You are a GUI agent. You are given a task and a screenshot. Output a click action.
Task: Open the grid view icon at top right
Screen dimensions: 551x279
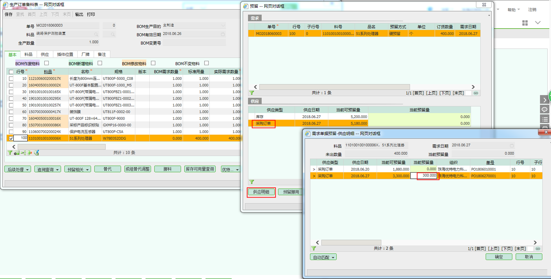(x=525, y=23)
